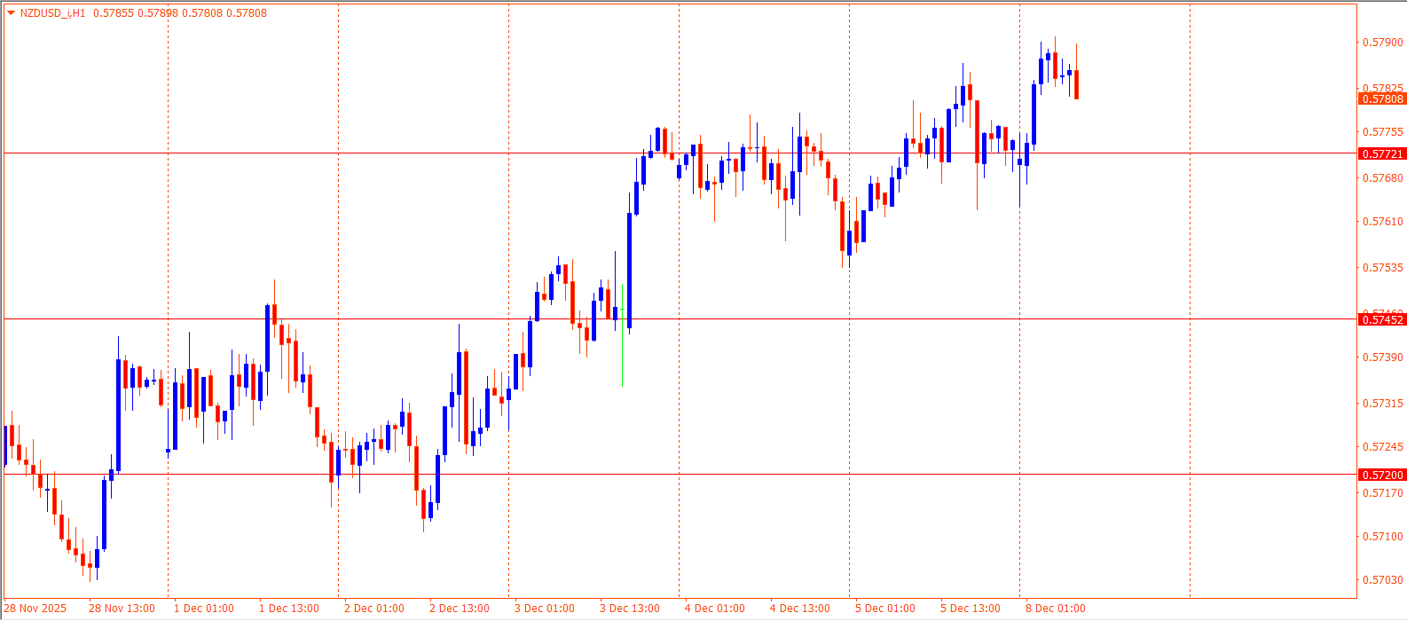Click the red 0.57452 level tag

(x=1382, y=319)
